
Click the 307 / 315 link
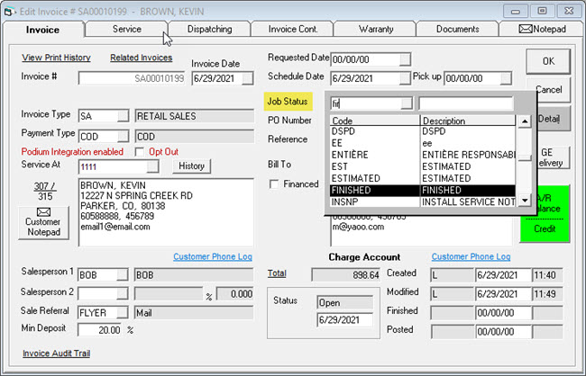point(44,191)
